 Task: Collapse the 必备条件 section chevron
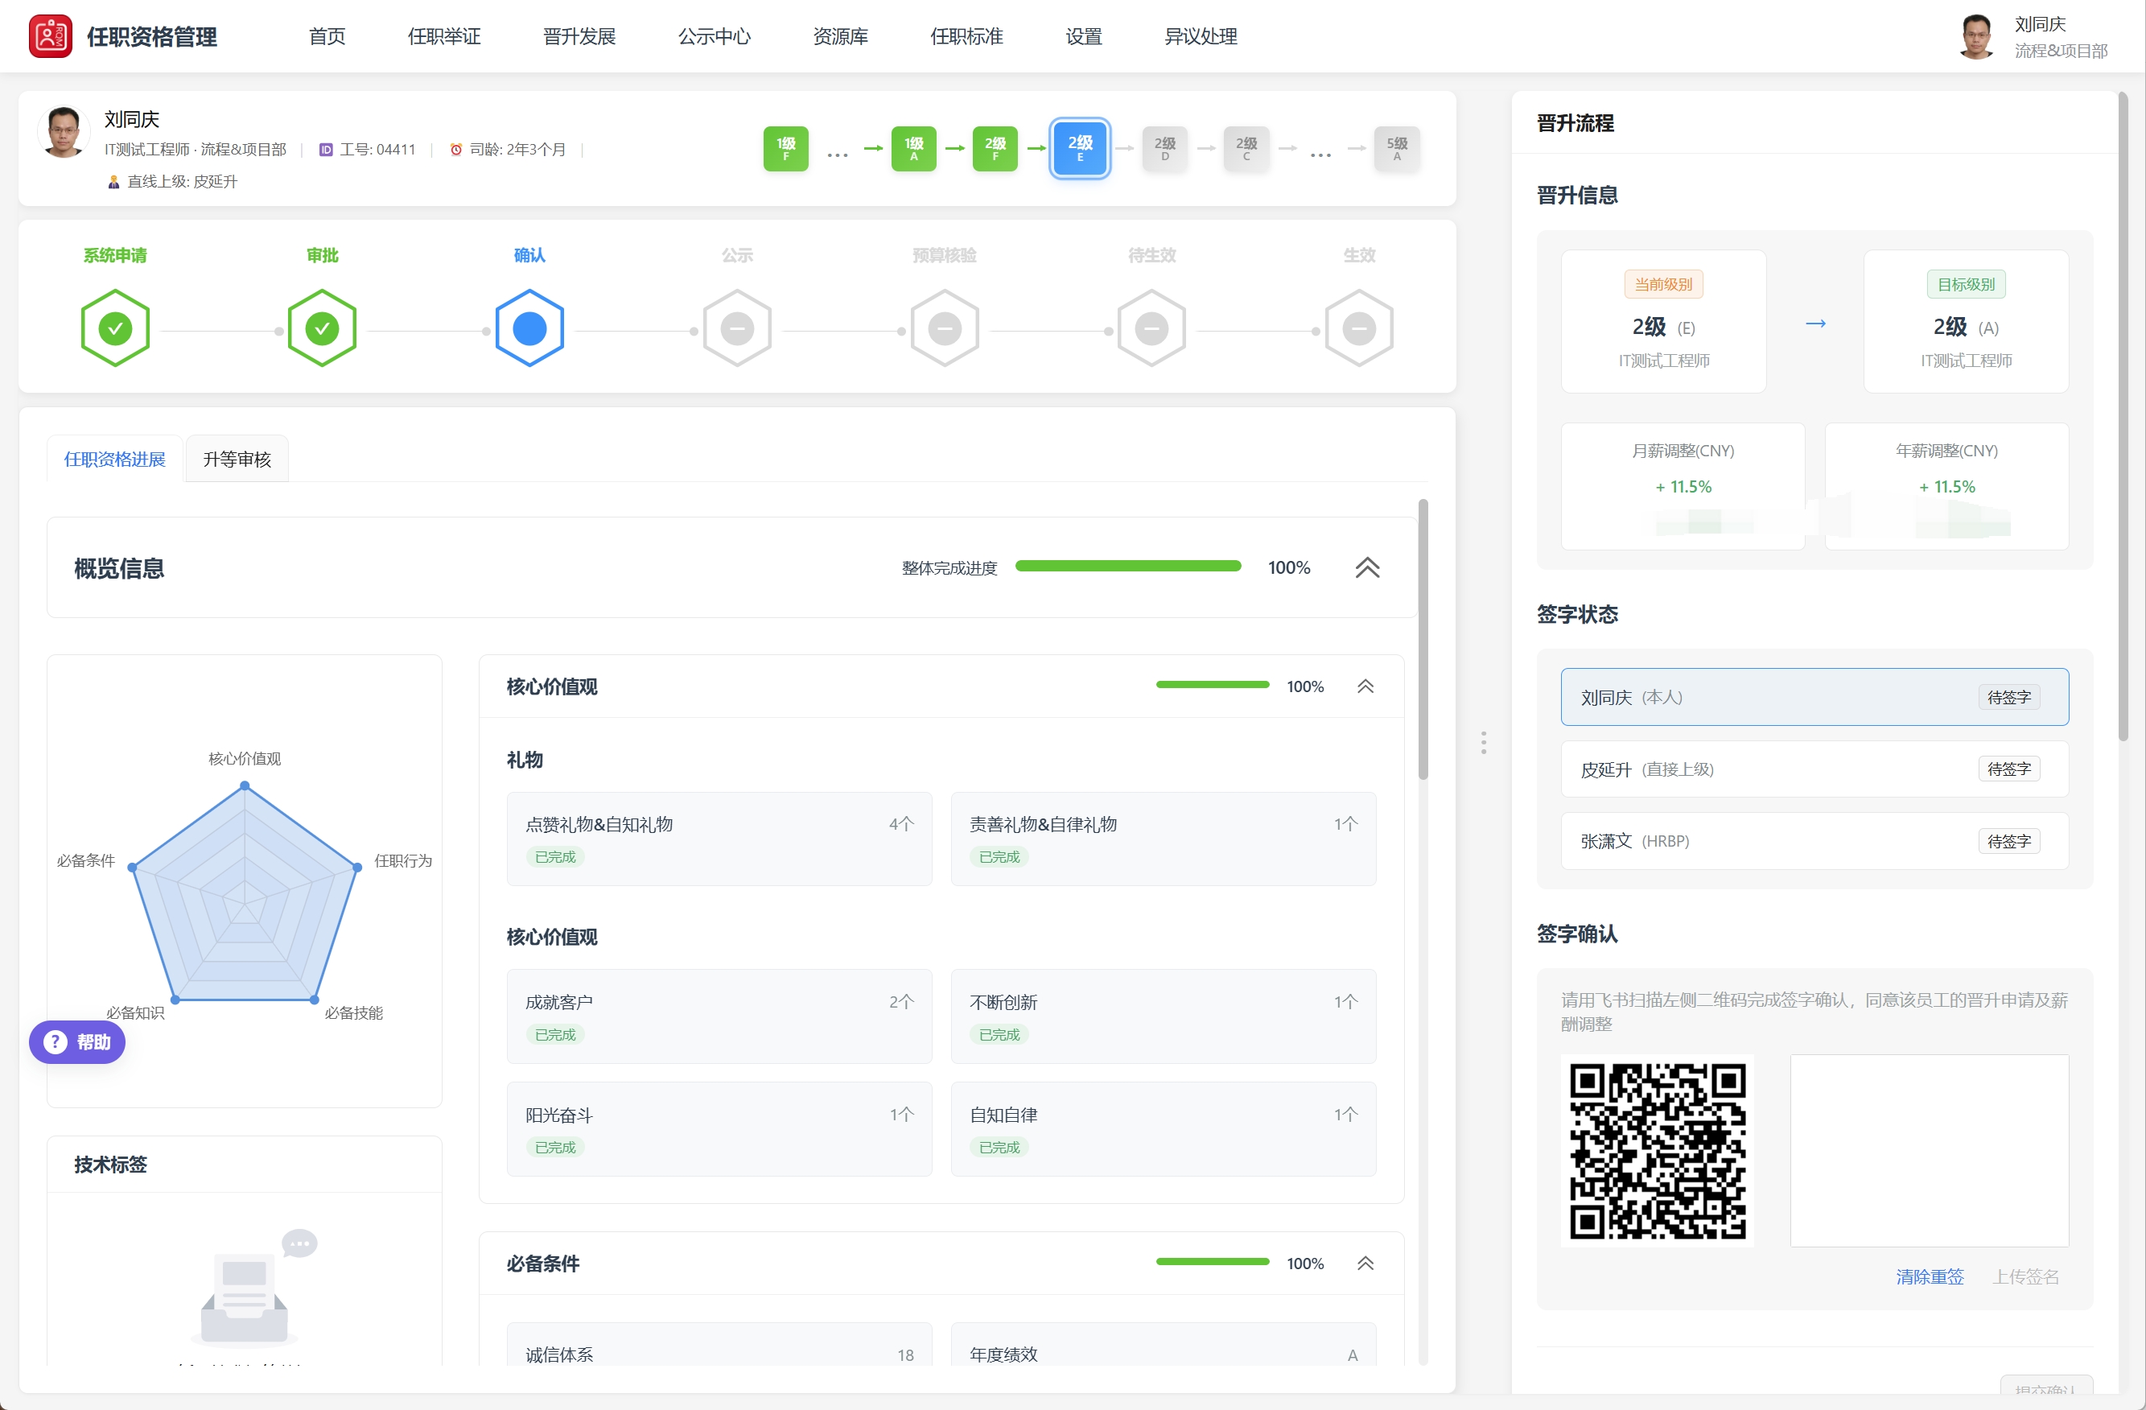[1365, 1263]
